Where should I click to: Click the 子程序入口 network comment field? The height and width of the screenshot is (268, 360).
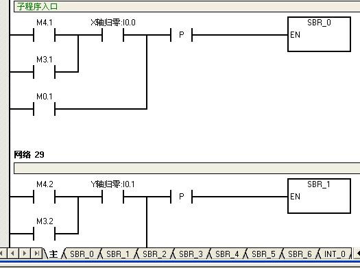tap(187, 6)
